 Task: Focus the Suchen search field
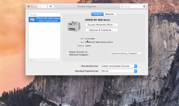(x=133, y=7)
